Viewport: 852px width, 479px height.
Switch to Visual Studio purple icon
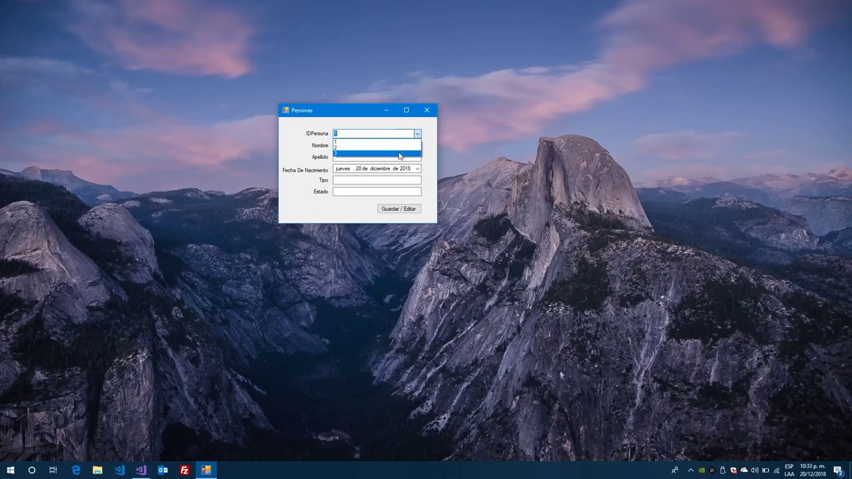coord(141,470)
